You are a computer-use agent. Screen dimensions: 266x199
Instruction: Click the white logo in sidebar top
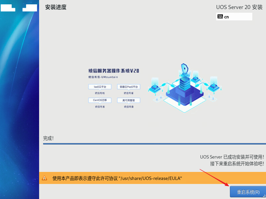(19, 8)
